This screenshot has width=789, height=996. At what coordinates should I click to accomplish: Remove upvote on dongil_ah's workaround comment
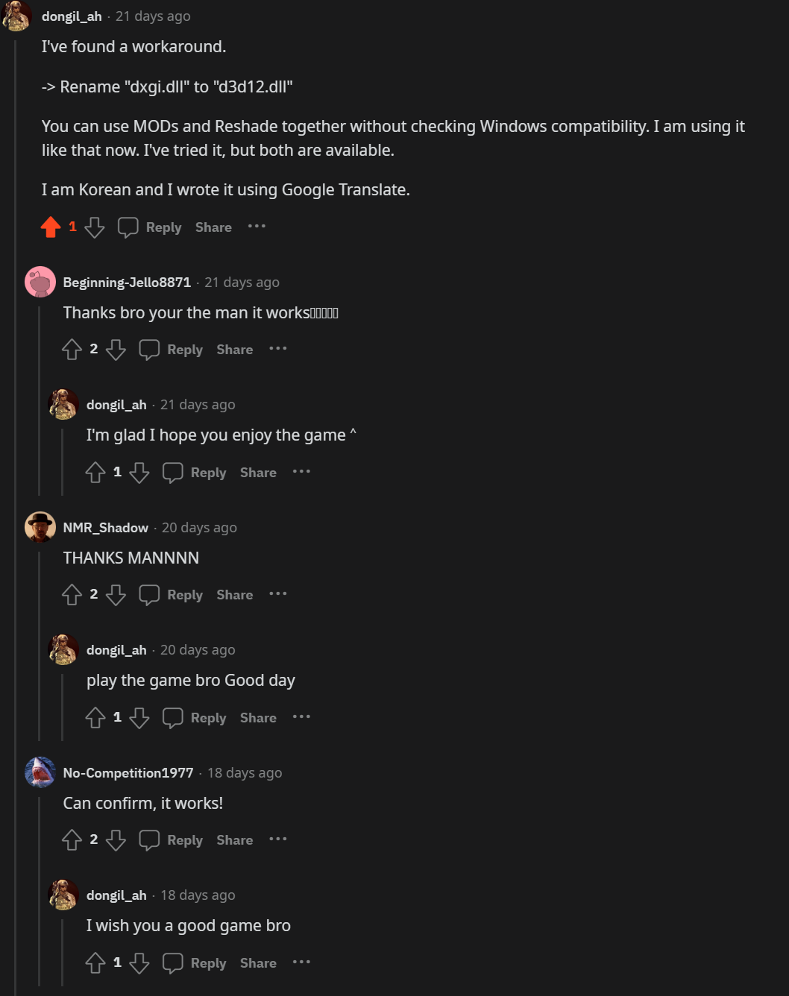(51, 227)
